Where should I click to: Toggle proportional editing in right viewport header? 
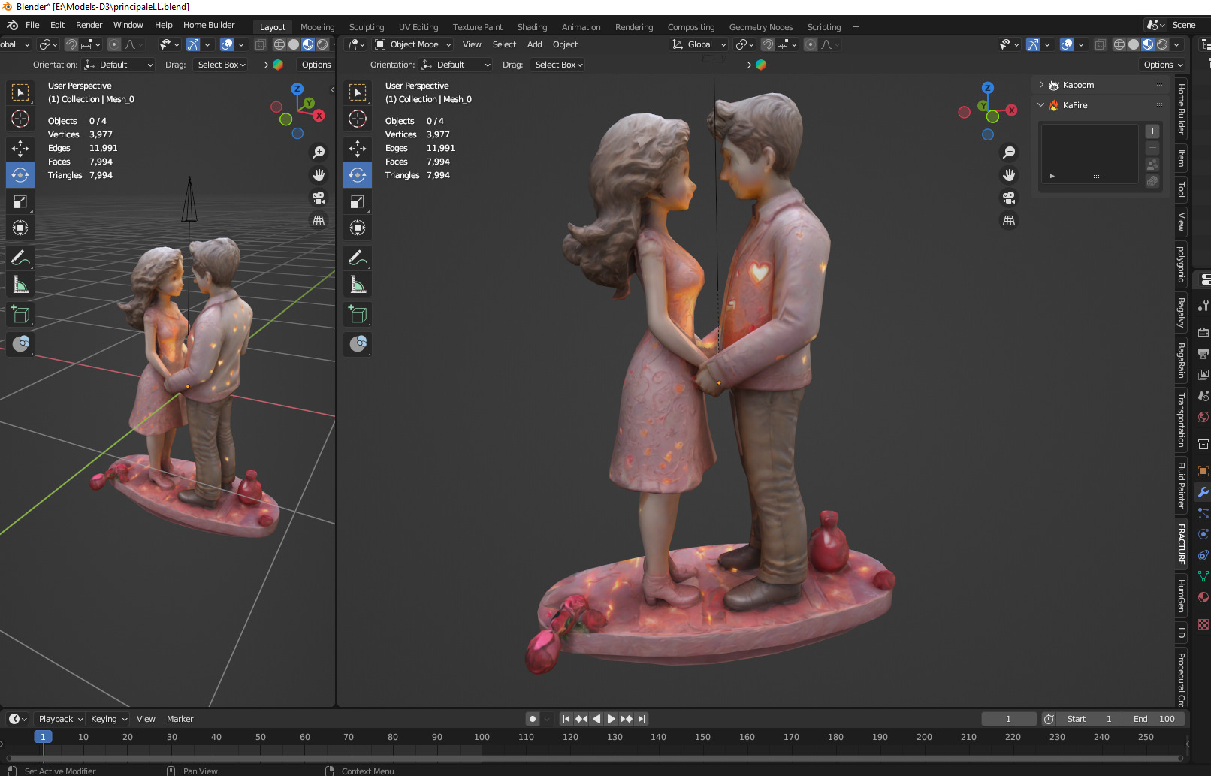point(811,44)
